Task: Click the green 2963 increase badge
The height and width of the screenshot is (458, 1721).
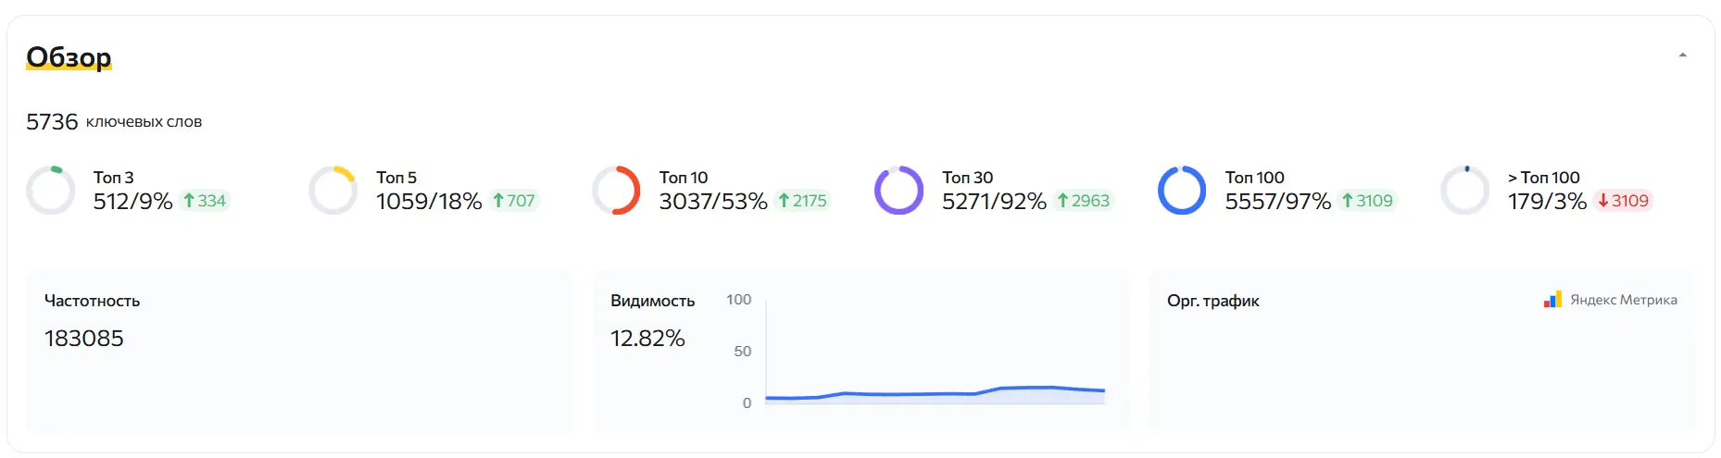Action: coord(1084,201)
